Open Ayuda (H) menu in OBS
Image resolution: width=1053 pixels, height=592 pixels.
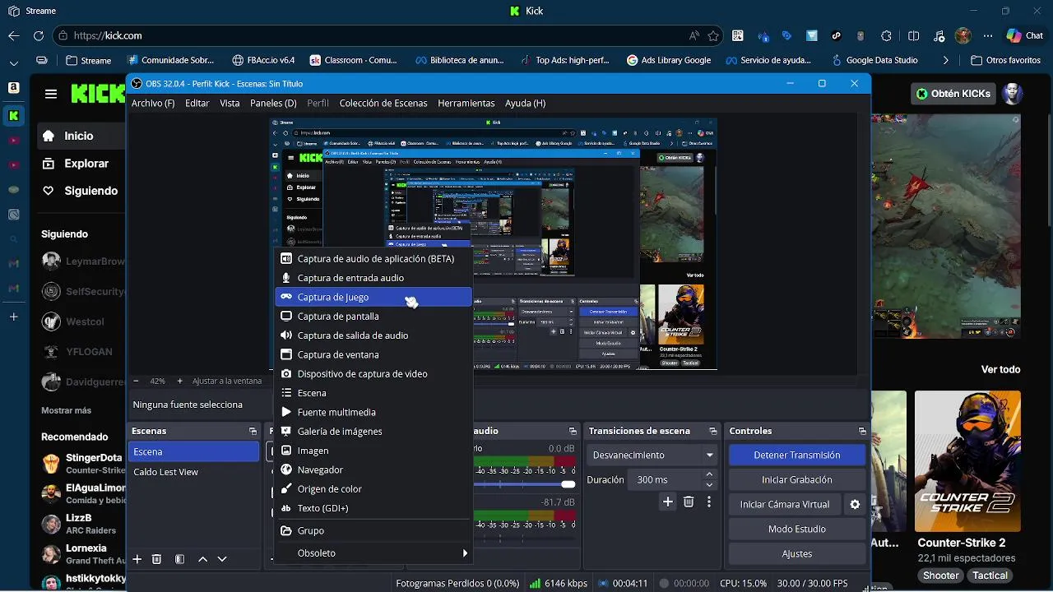coord(526,103)
